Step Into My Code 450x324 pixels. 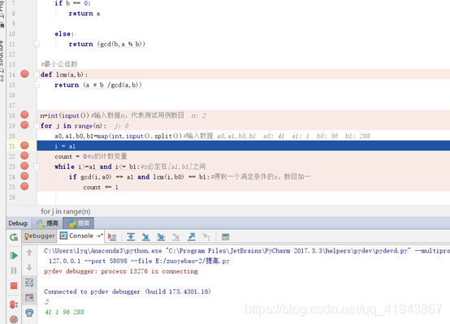161,237
